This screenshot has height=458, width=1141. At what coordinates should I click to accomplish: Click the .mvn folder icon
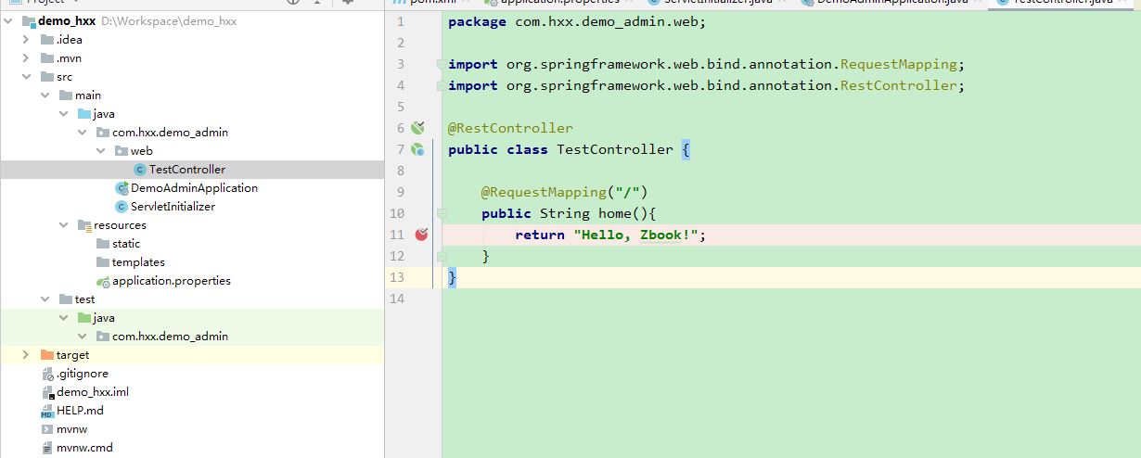click(47, 58)
